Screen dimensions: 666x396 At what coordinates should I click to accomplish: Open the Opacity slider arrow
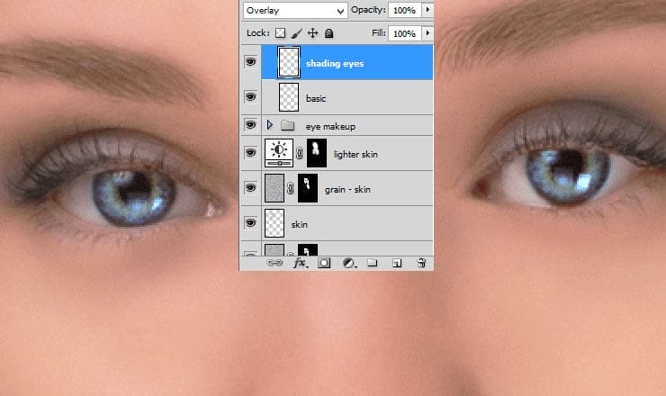(x=427, y=10)
